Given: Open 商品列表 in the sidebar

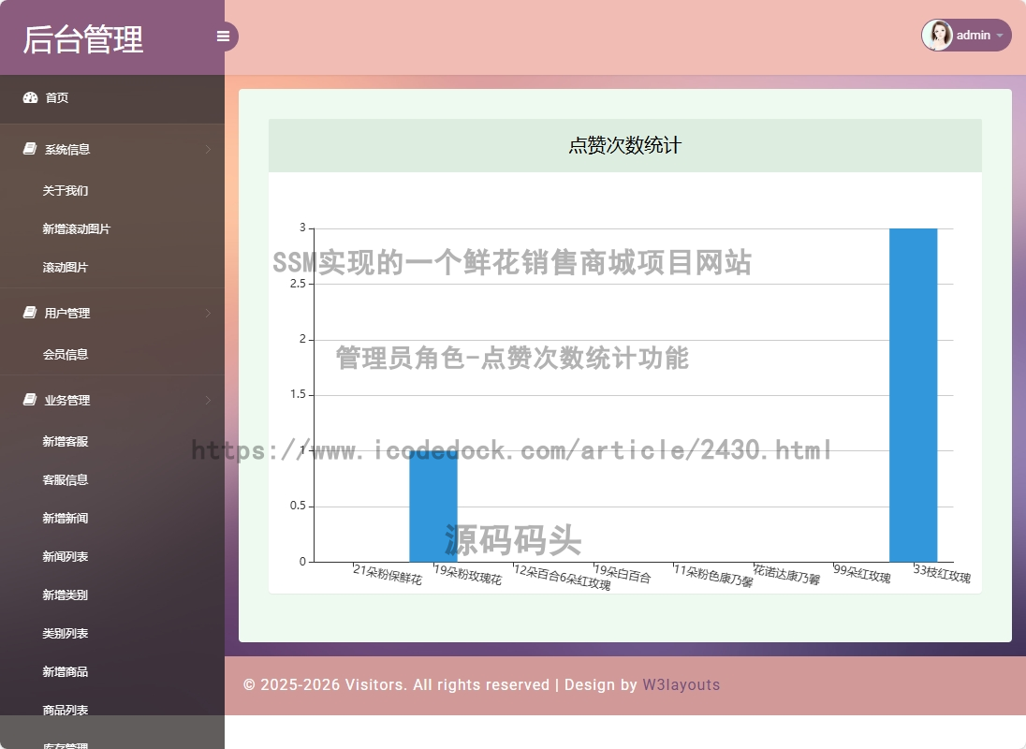Looking at the screenshot, I should coord(66,710).
